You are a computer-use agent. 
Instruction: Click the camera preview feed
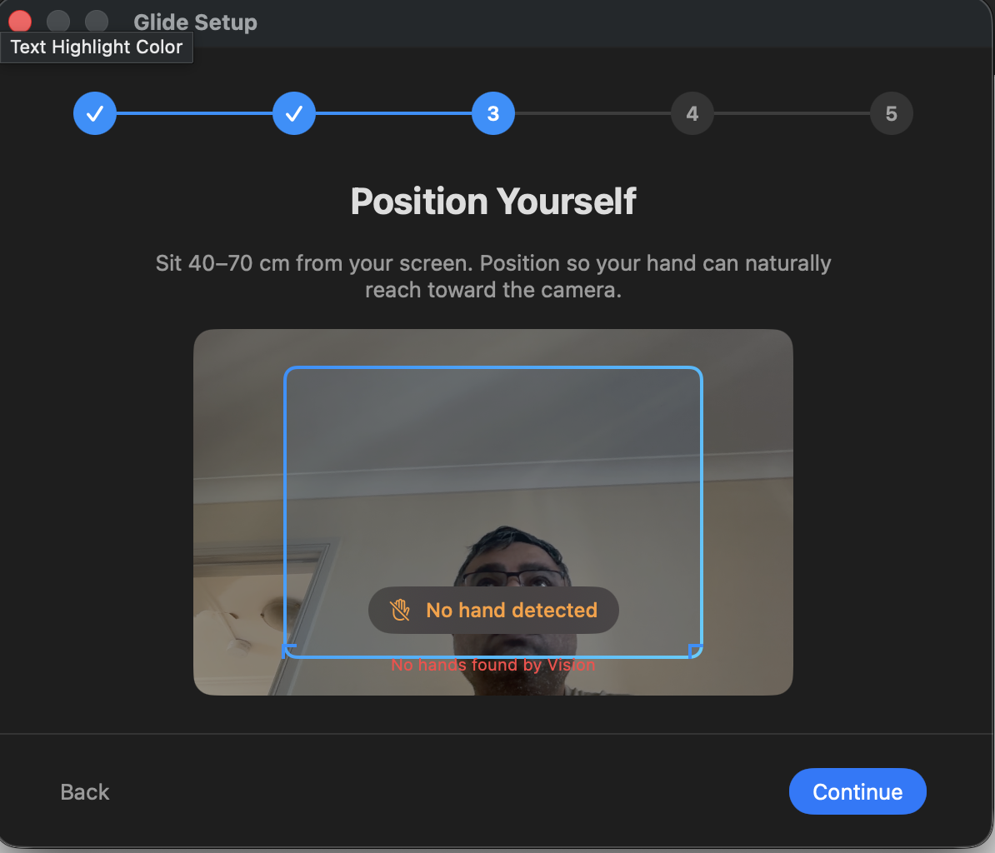(493, 511)
